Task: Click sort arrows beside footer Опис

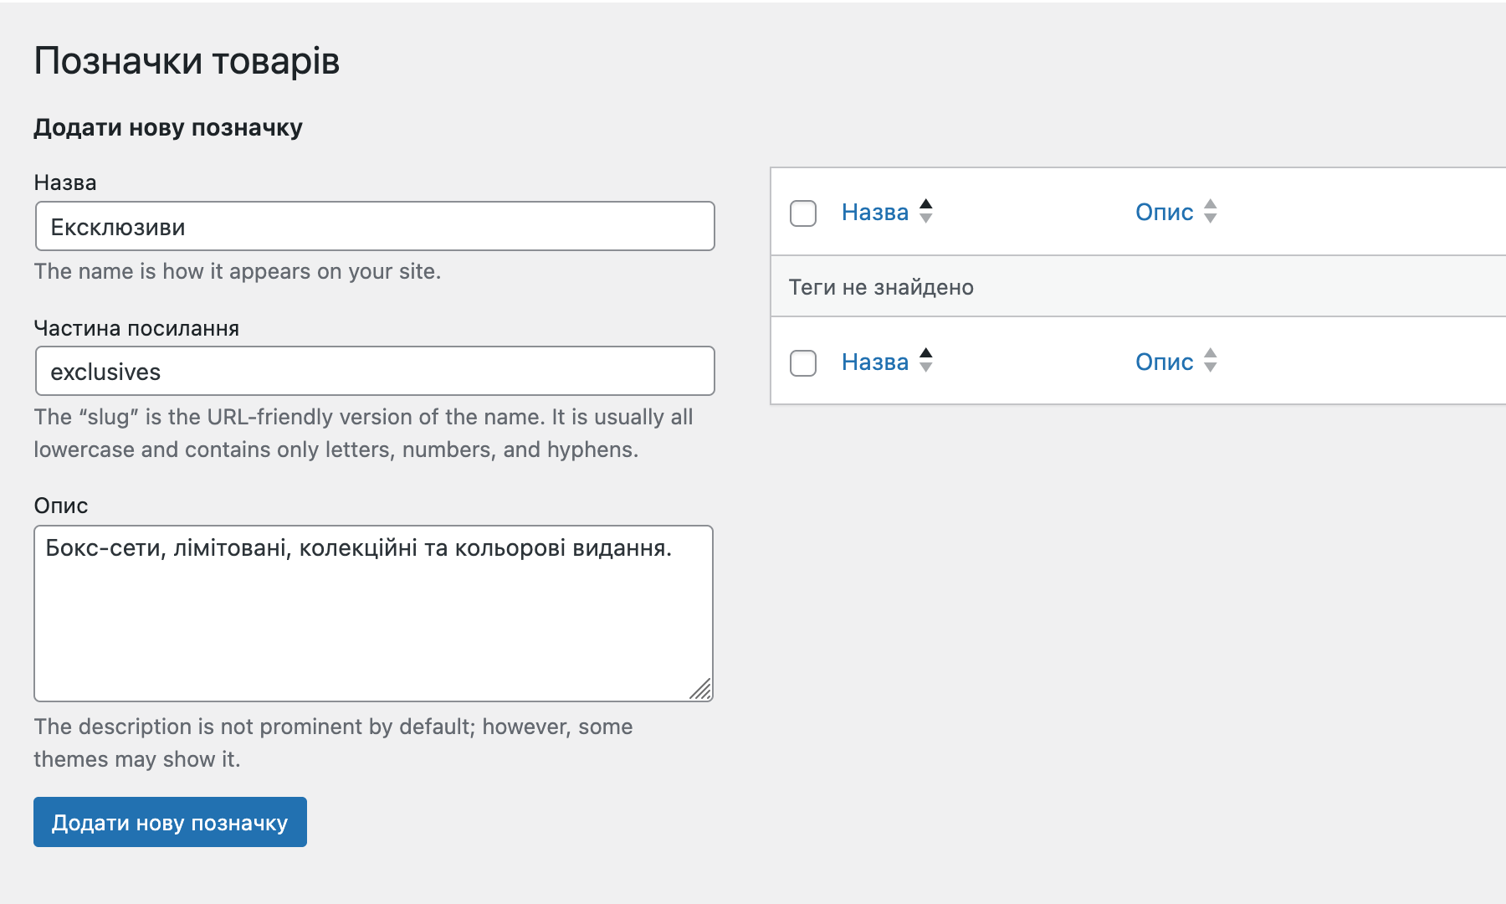Action: click(x=1210, y=361)
